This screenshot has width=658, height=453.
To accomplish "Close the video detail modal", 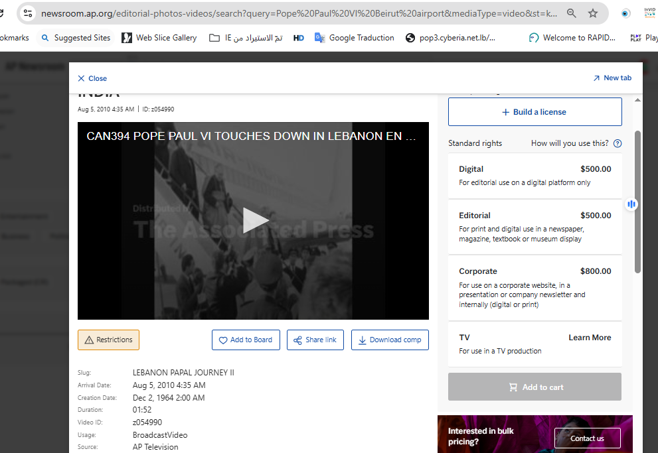I will [92, 78].
